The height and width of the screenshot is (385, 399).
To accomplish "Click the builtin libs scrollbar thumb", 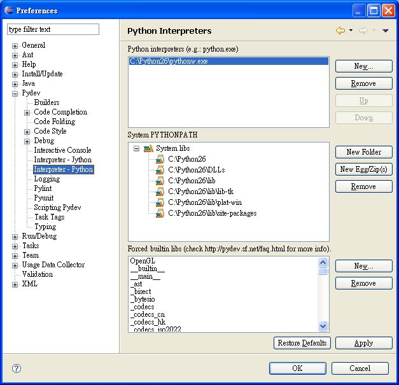I will [323, 271].
